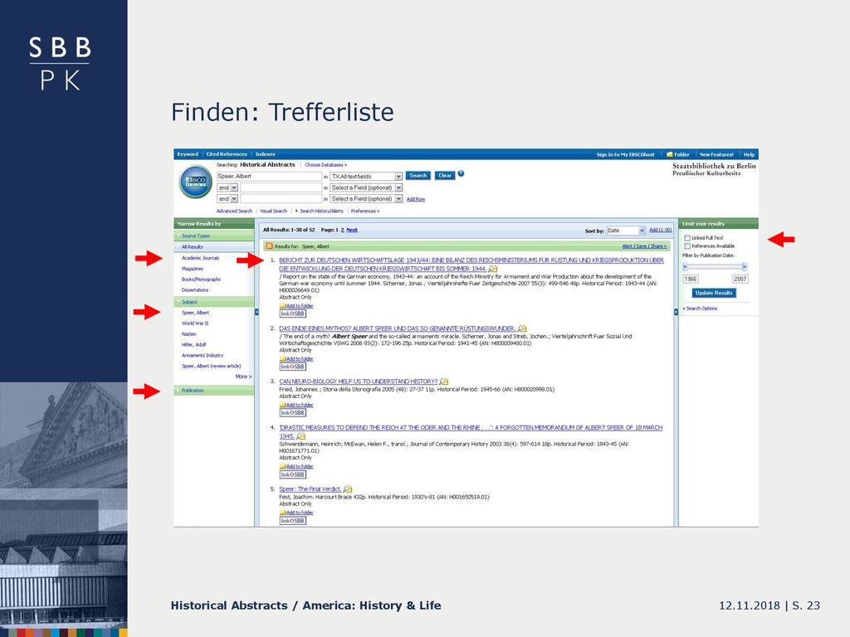Open the Visual Search link
The width and height of the screenshot is (850, 637).
point(274,212)
